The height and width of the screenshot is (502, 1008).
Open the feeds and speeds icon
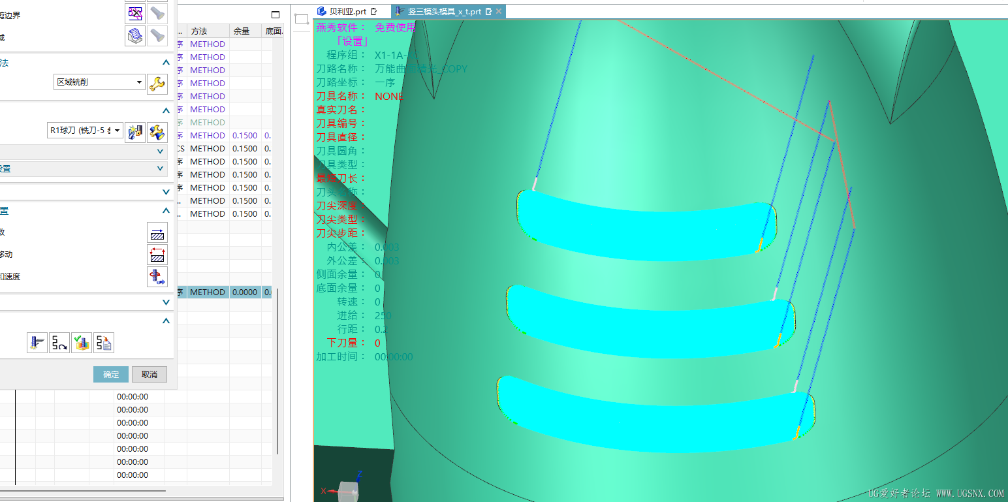click(x=157, y=276)
